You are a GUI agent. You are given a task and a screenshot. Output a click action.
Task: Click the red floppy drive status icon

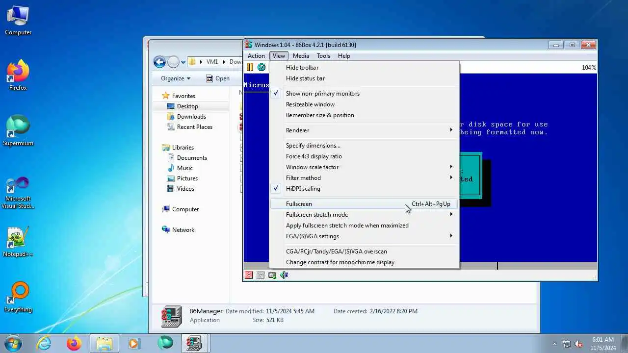(249, 275)
